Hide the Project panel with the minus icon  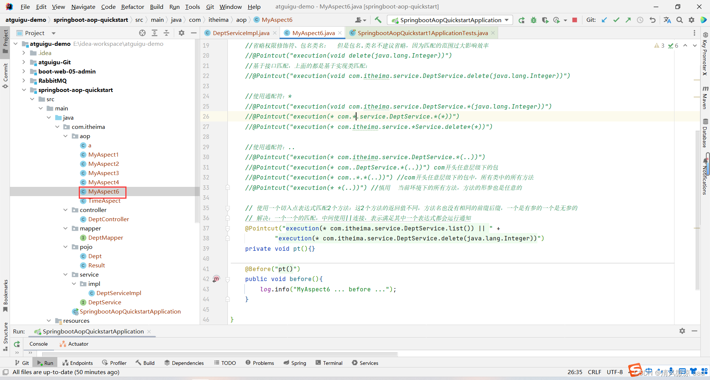[x=193, y=33]
